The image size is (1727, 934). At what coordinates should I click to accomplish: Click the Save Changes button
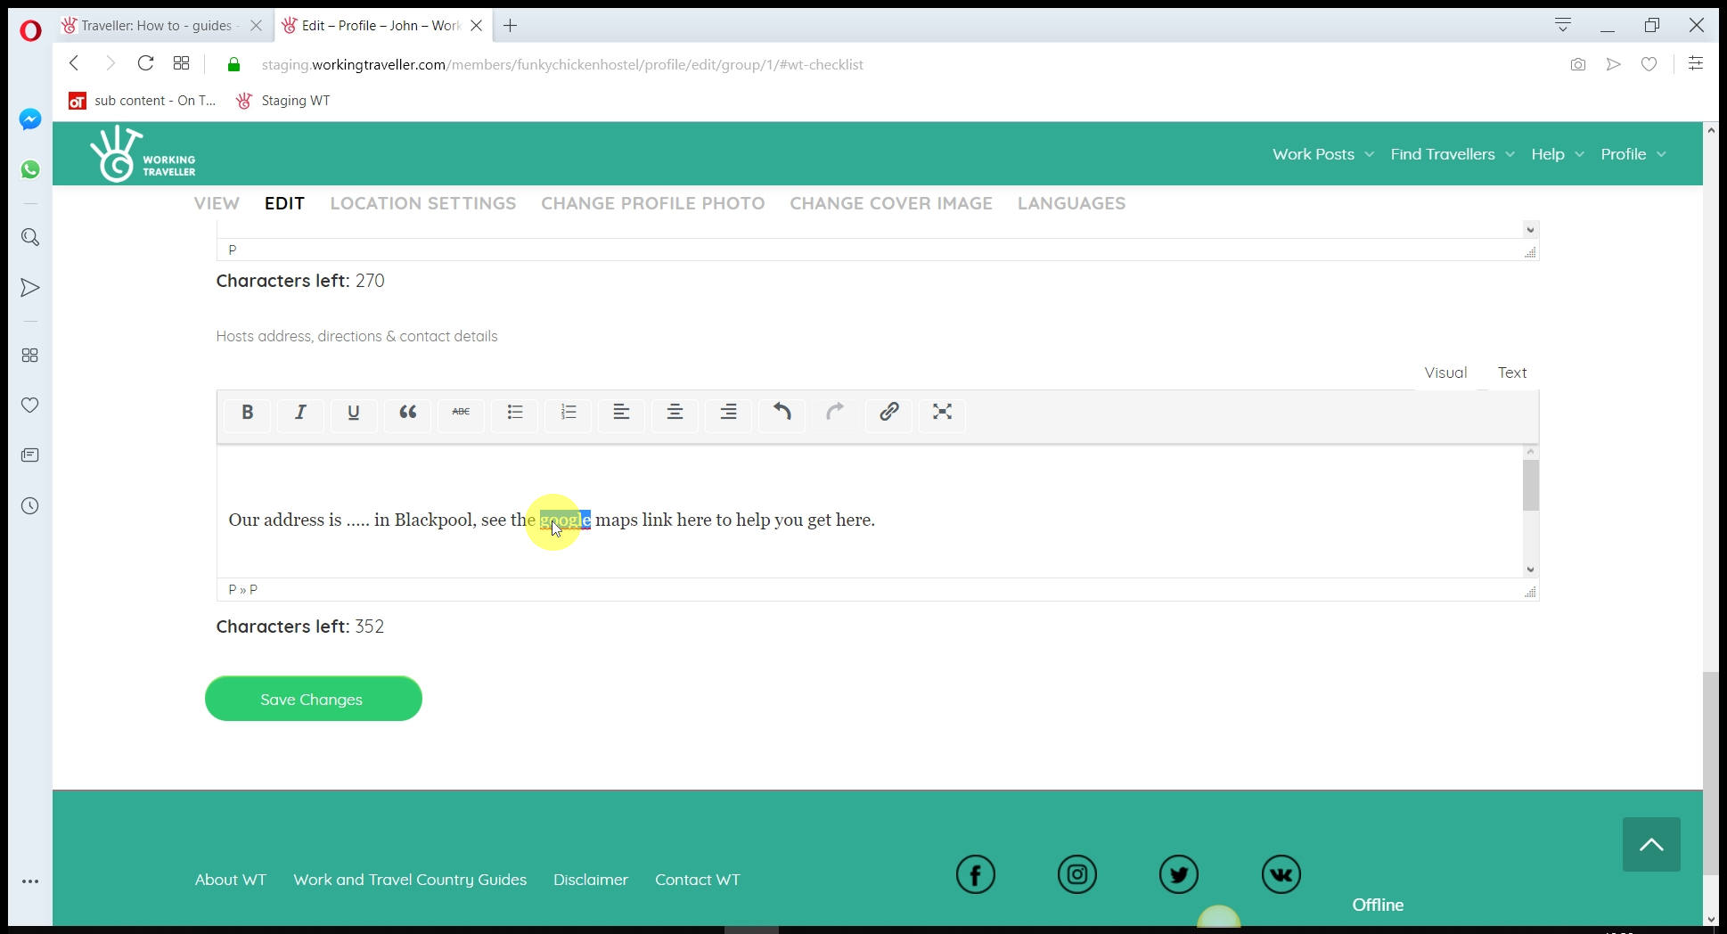(313, 699)
